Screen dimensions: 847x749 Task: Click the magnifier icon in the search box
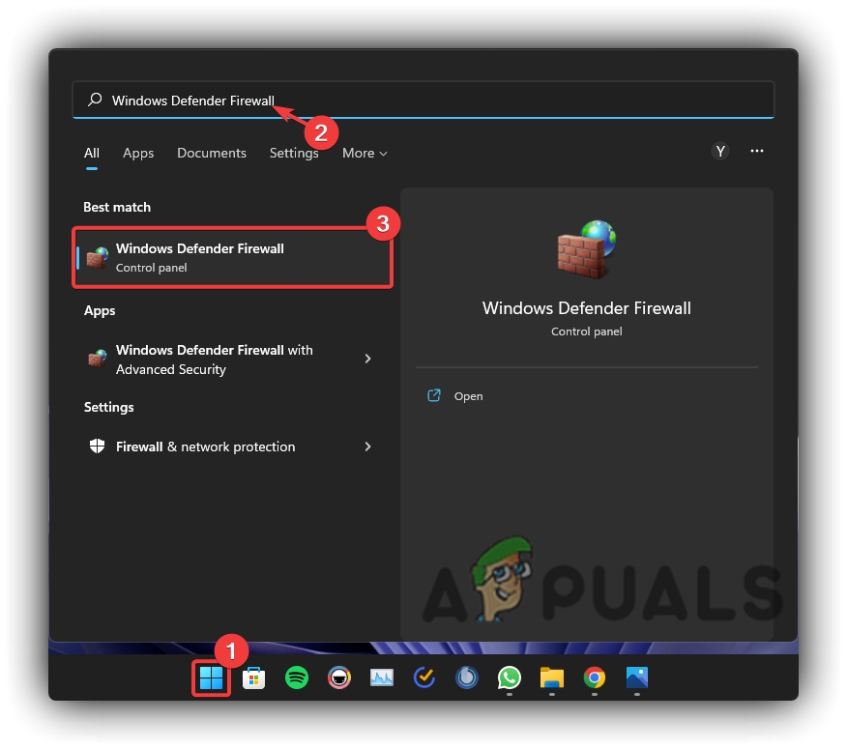pyautogui.click(x=95, y=100)
